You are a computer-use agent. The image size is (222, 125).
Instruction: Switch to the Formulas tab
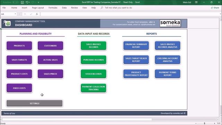[x=53, y=8]
